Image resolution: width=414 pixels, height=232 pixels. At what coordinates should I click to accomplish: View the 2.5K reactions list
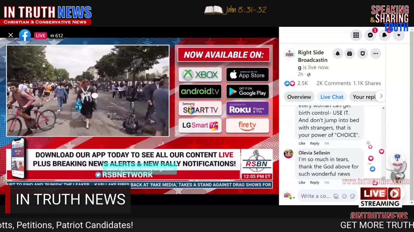click(302, 83)
